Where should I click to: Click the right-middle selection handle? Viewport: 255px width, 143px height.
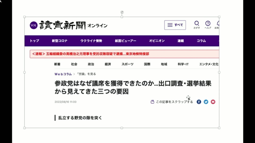click(x=219, y=72)
